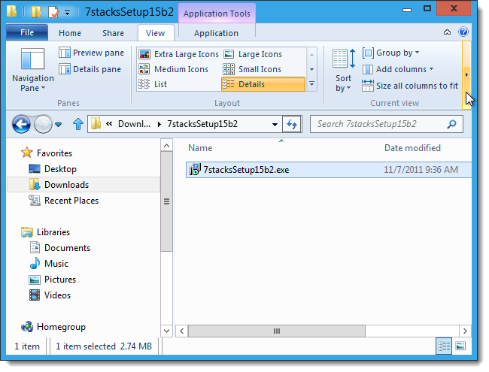
Task: Open recent locations dropdown arrow
Action: (59, 125)
